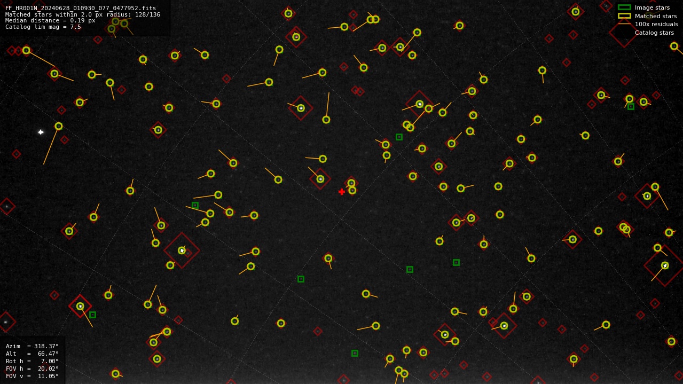Select the 'Matched stars' legend label
Screen dimensions: 683x384
(x=656, y=16)
